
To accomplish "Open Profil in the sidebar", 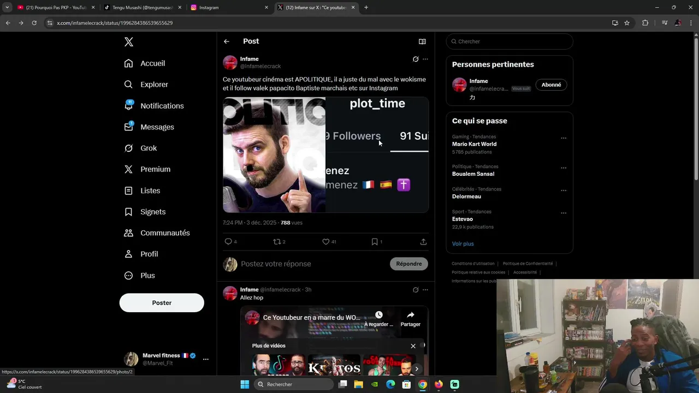I will pyautogui.click(x=141, y=254).
